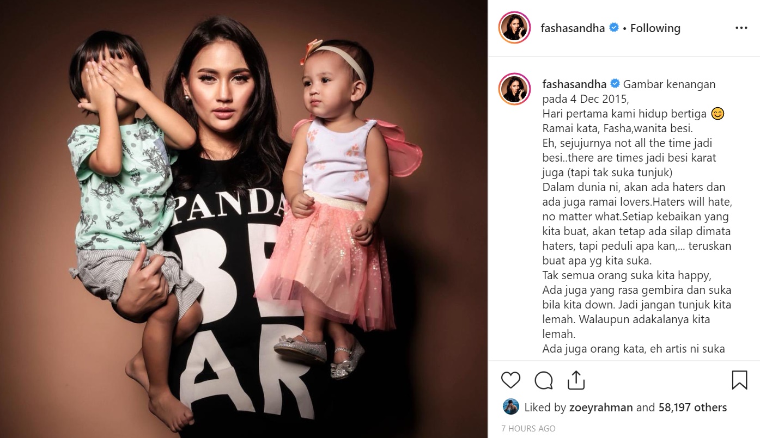
Task: Open the small avatar of the liker zoeyrahman
Action: 510,407
